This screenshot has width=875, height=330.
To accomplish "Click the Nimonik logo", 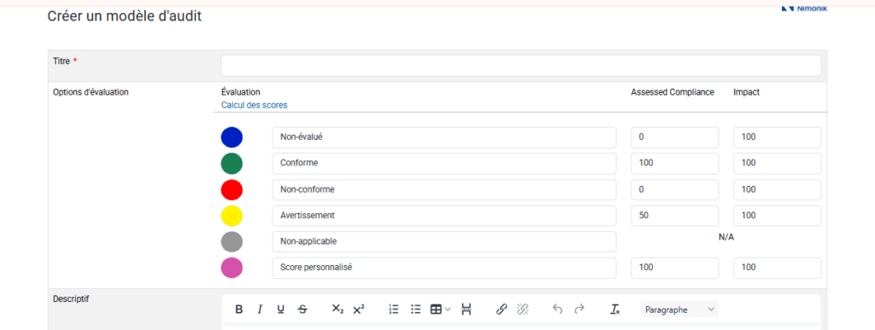I will [x=804, y=8].
